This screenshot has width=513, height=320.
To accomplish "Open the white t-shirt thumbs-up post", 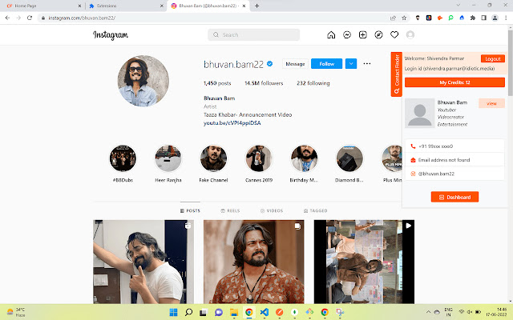I will 143,262.
